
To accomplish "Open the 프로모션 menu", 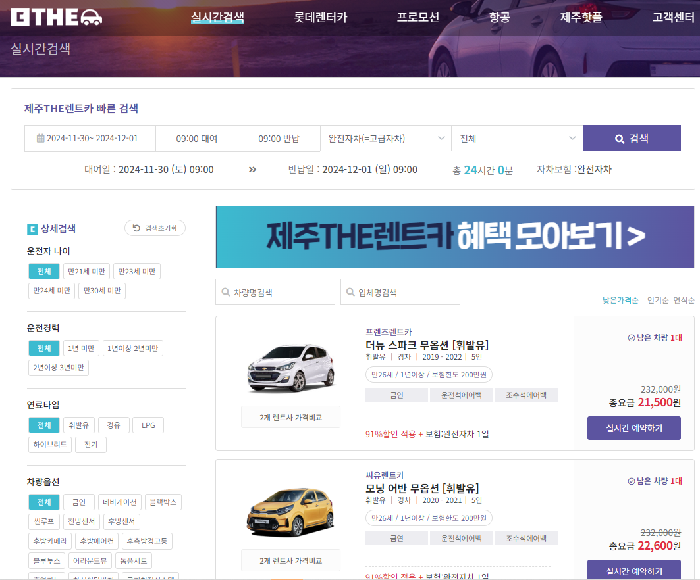I will 418,17.
